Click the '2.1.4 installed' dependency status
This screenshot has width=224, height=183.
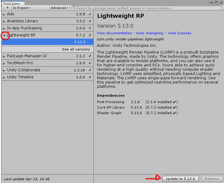coord(162,102)
